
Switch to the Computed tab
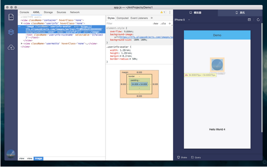click(x=122, y=18)
